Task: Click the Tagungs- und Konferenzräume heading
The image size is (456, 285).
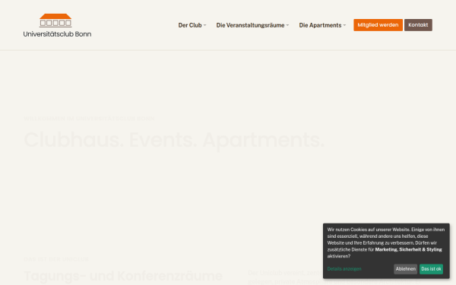Action: coord(123,276)
